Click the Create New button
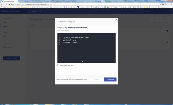The width and height of the screenshot is (173, 105). click(110, 79)
